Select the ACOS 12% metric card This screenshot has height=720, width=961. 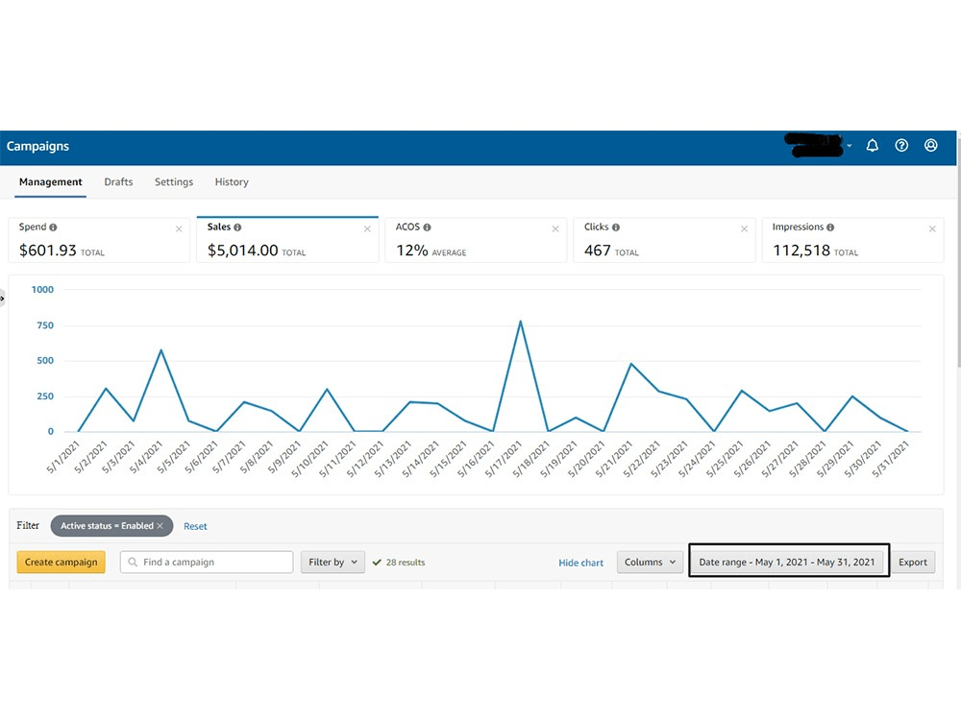(476, 240)
